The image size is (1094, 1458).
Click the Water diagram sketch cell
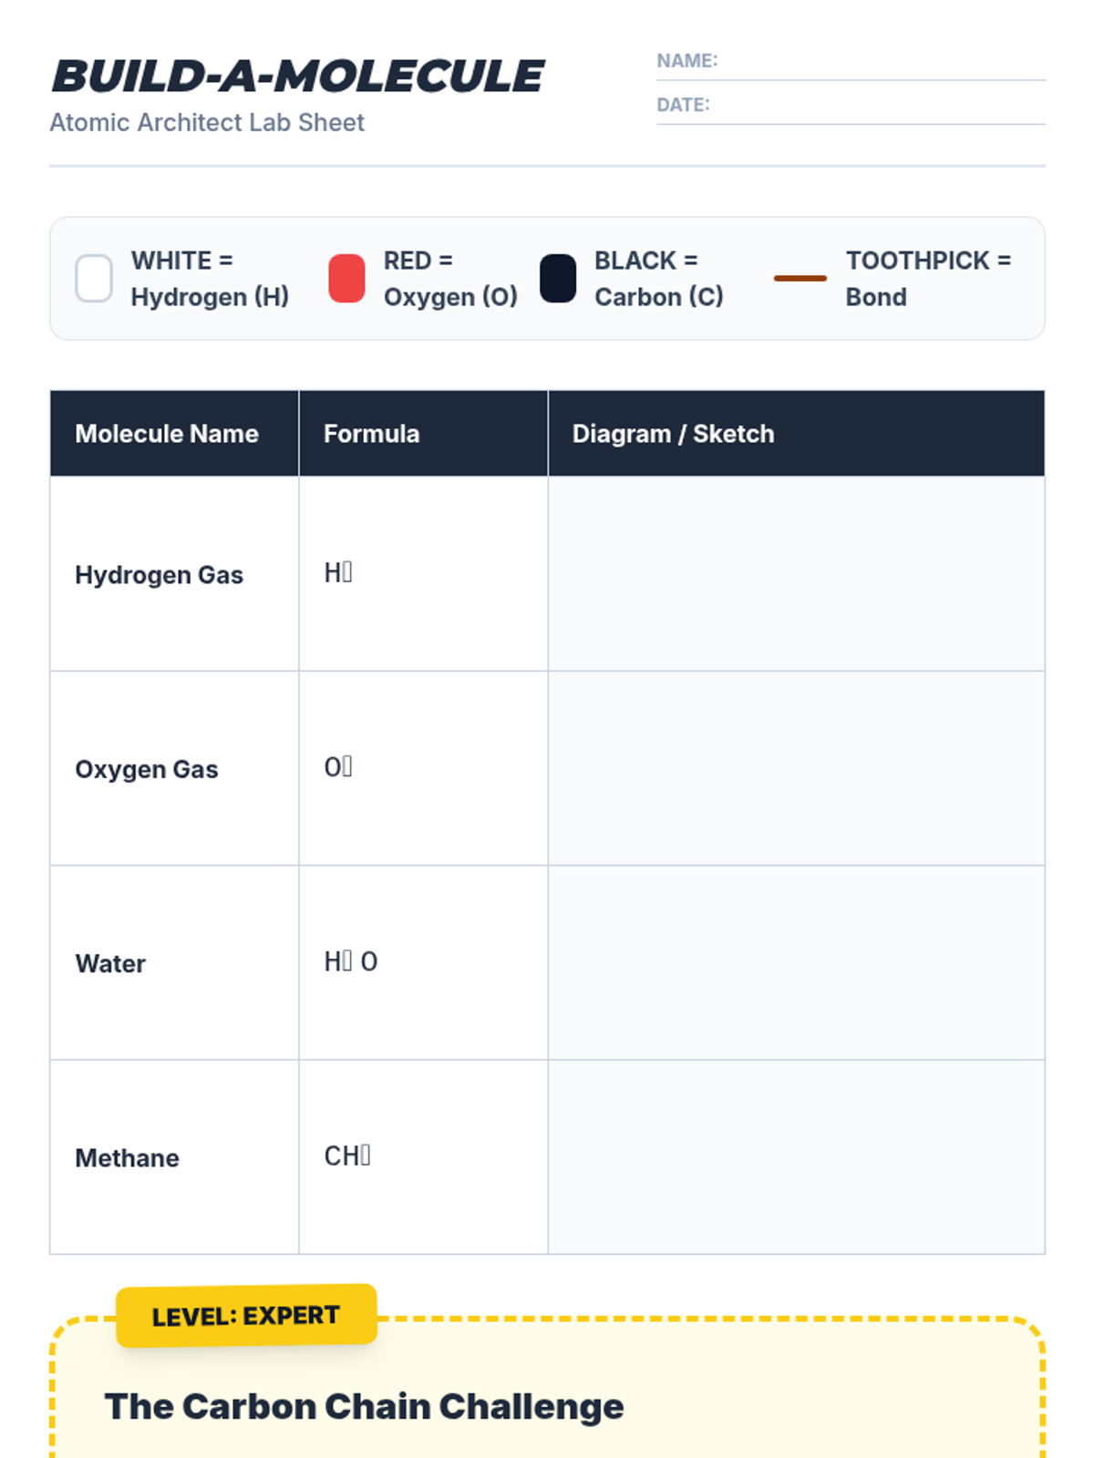(x=796, y=962)
